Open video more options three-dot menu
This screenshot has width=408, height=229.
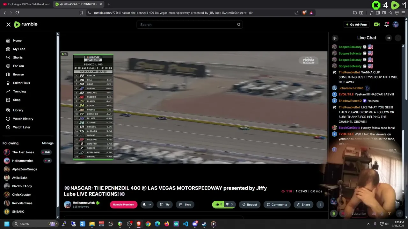[320, 205]
